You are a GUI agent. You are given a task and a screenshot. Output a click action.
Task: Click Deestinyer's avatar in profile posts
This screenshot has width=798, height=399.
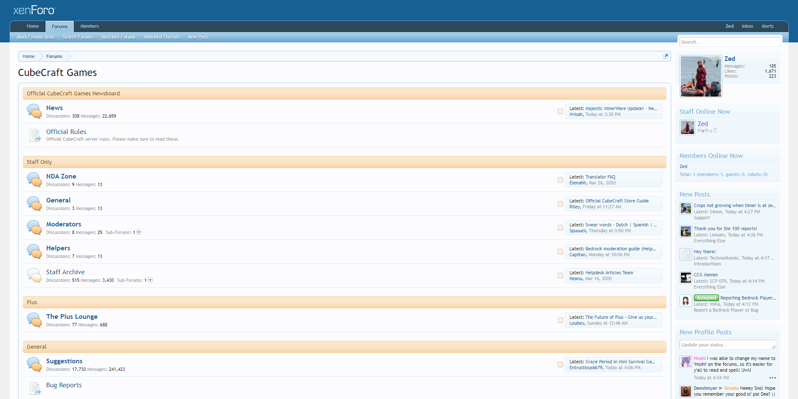tap(686, 391)
